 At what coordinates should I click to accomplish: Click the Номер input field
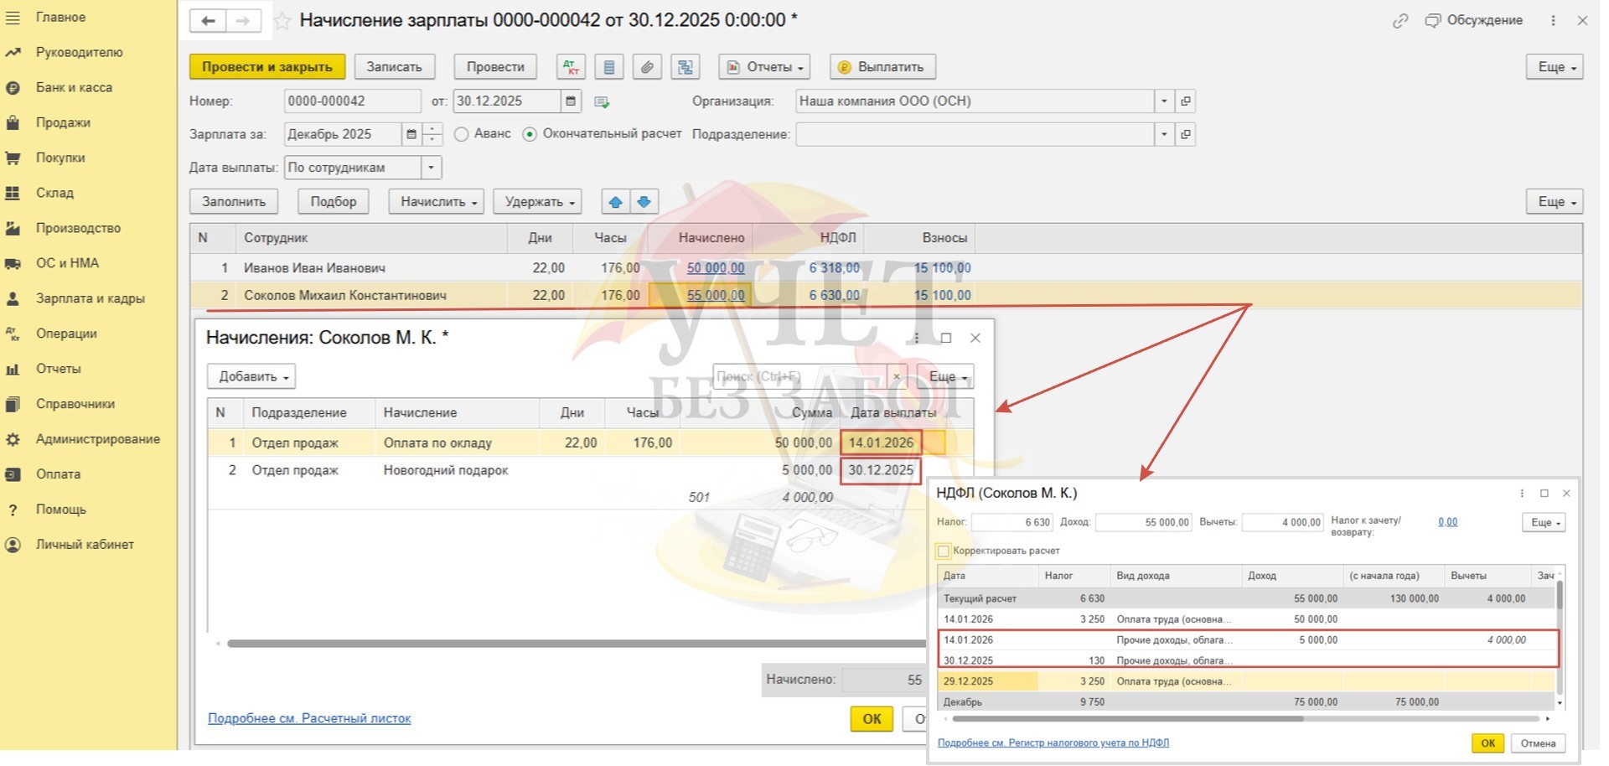point(352,101)
